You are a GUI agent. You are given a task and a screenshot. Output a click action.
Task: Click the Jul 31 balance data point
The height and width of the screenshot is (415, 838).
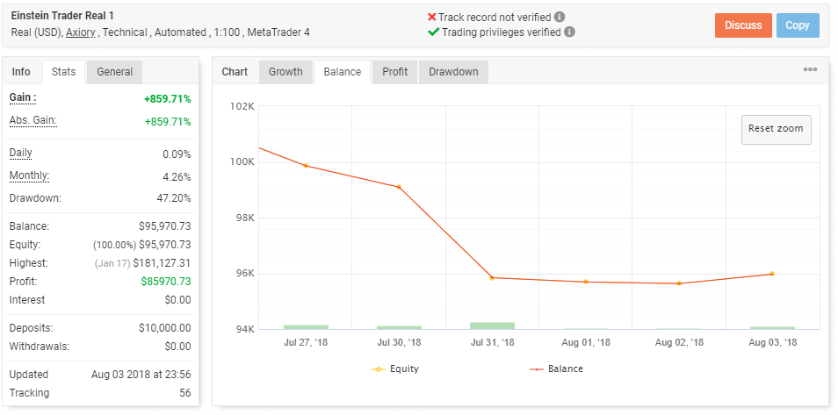492,278
